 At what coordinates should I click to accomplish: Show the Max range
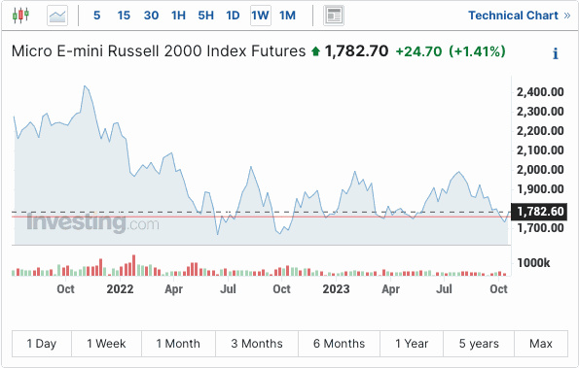point(541,344)
